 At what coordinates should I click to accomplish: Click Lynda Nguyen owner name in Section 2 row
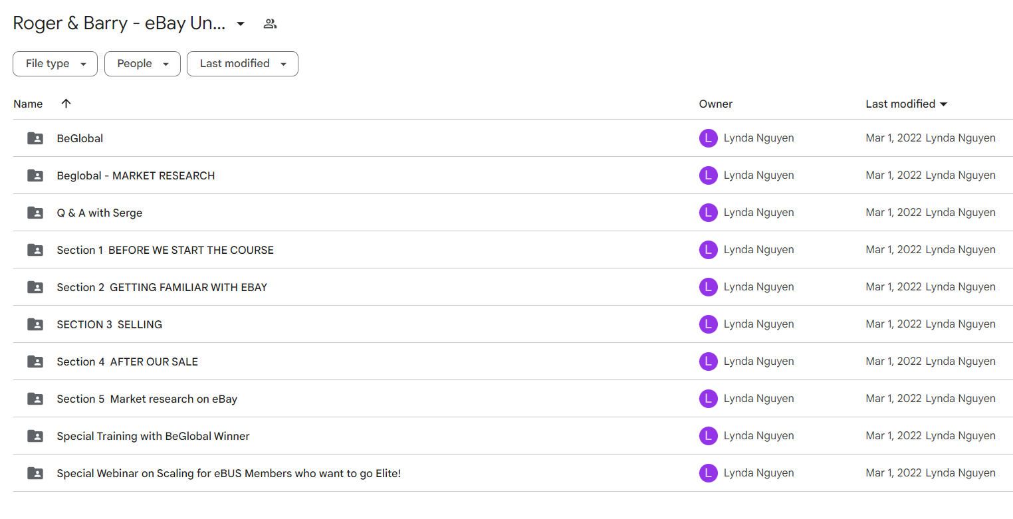coord(758,287)
